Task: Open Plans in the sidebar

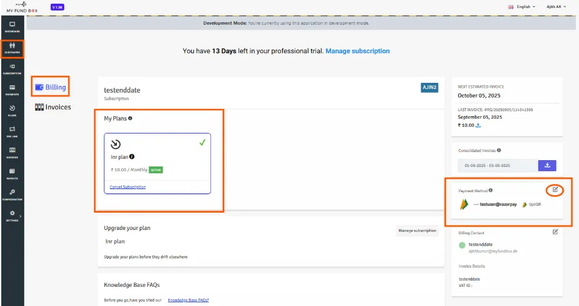Action: coord(12,111)
